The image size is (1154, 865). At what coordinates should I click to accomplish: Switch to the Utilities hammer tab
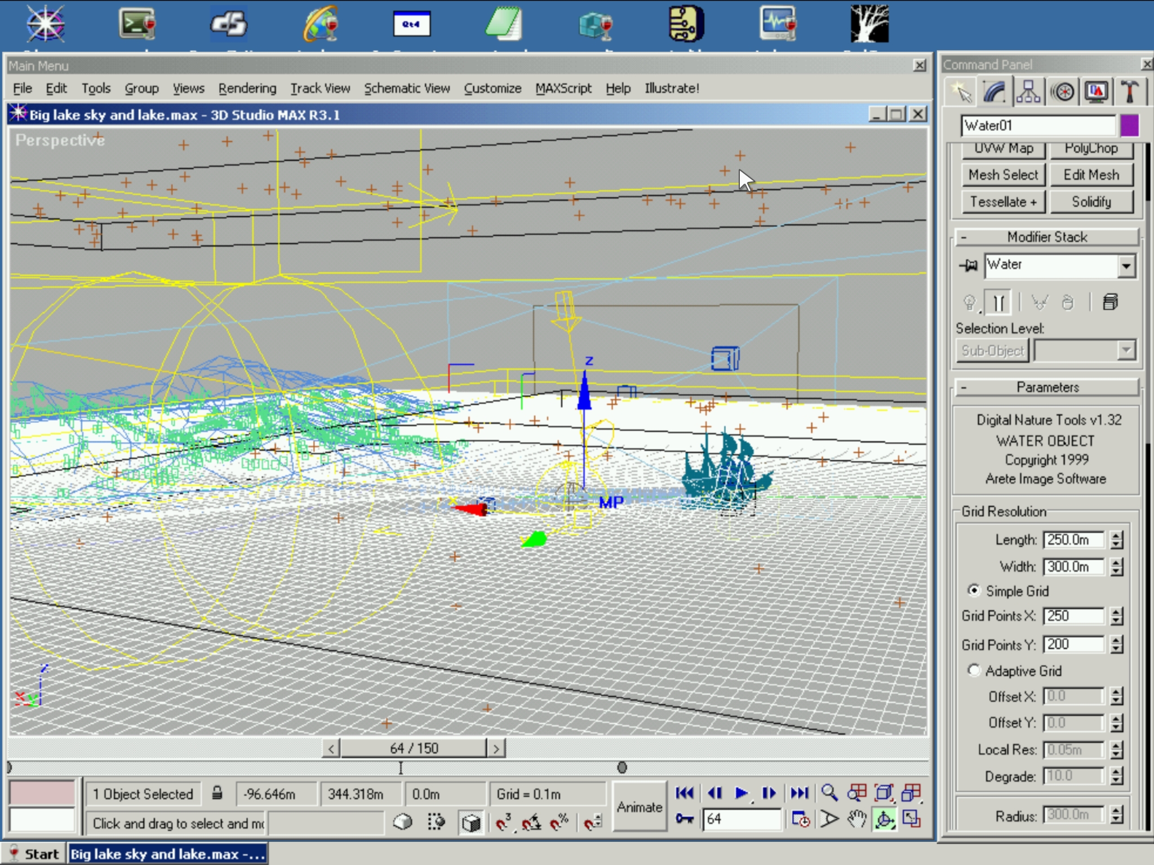pyautogui.click(x=1130, y=92)
